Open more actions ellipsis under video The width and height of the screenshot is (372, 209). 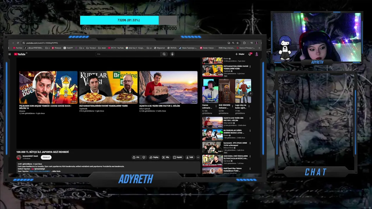(x=198, y=157)
